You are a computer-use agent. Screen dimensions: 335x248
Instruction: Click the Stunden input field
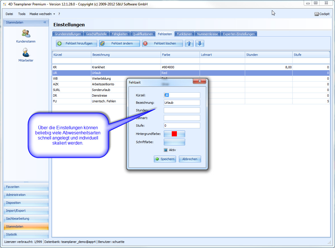click(x=182, y=110)
